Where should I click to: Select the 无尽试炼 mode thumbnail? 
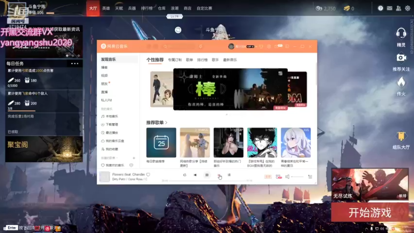(369, 185)
